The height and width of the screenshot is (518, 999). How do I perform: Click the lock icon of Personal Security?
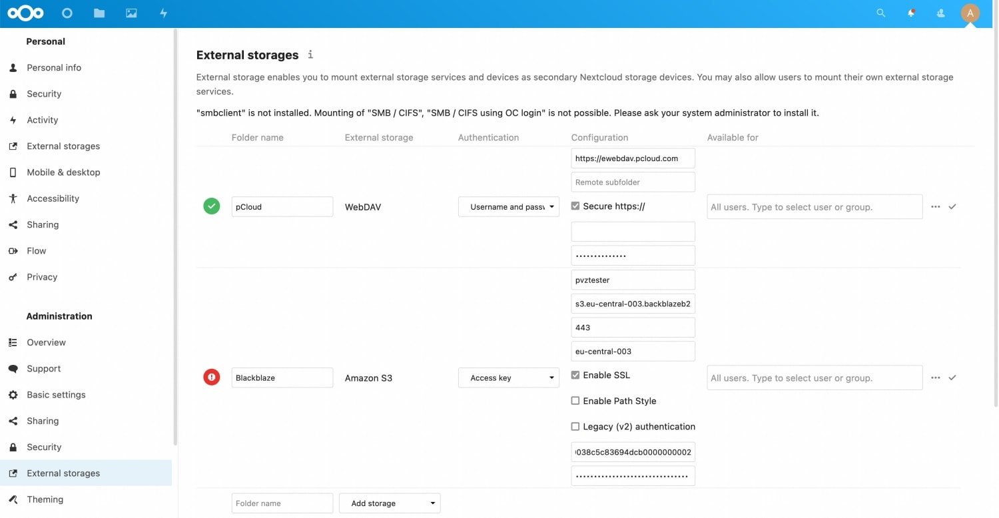(13, 94)
